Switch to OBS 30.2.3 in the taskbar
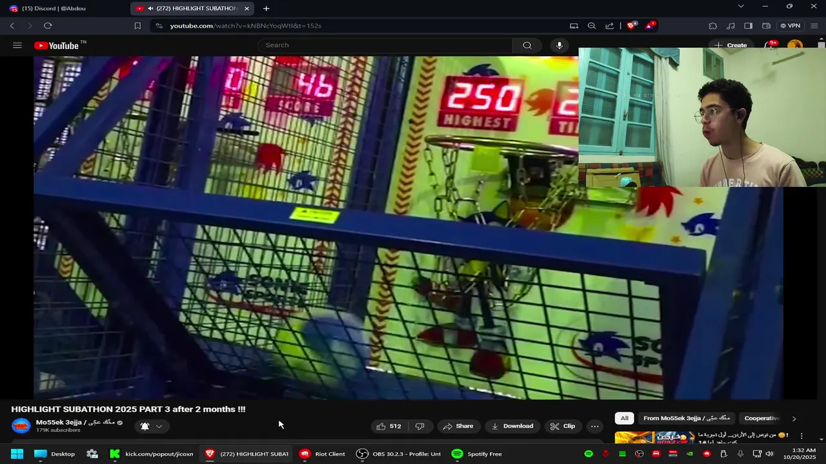Screen dimensions: 826x464 [x=399, y=454]
